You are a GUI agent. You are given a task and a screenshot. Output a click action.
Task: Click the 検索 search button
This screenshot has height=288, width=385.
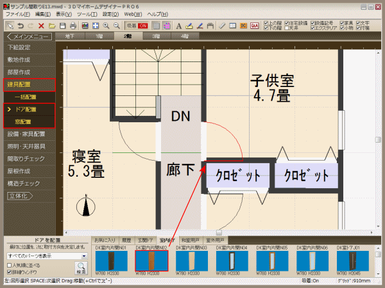(81, 267)
